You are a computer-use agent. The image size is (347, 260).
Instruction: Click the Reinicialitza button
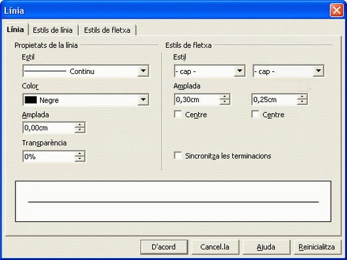pyautogui.click(x=317, y=247)
